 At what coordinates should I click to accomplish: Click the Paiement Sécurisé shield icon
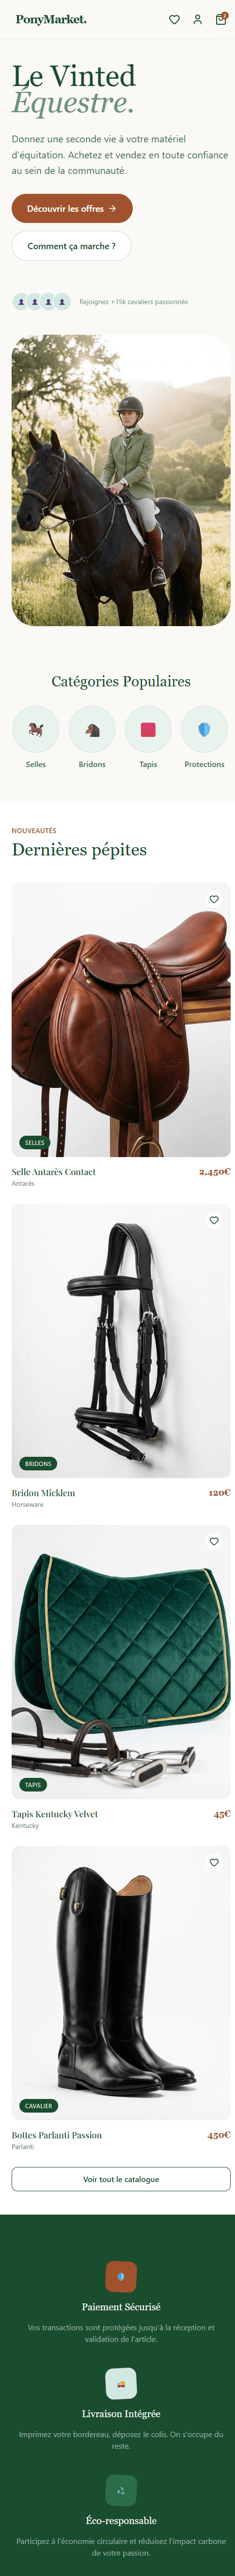tap(121, 2277)
